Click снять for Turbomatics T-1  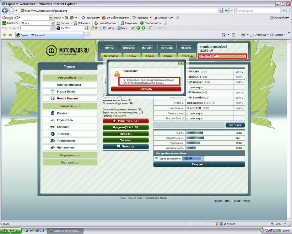pos(239,103)
